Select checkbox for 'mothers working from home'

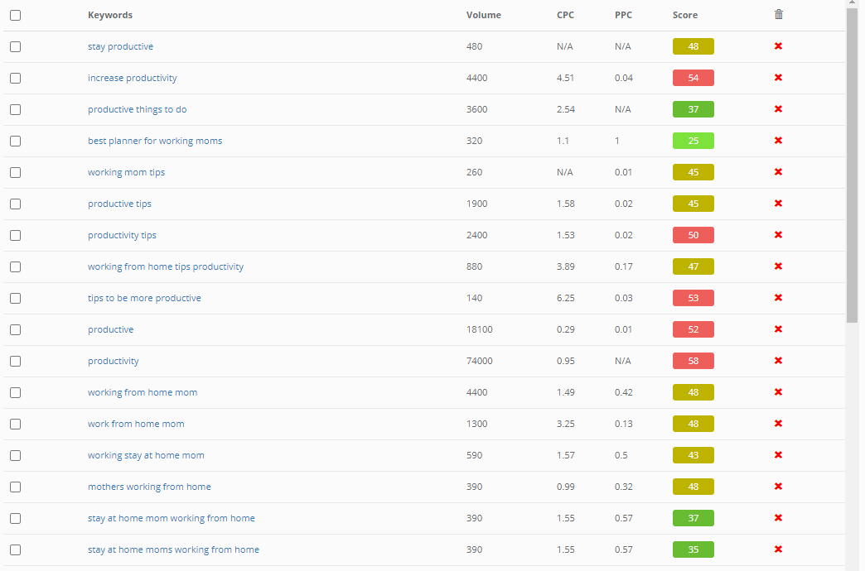click(x=16, y=487)
